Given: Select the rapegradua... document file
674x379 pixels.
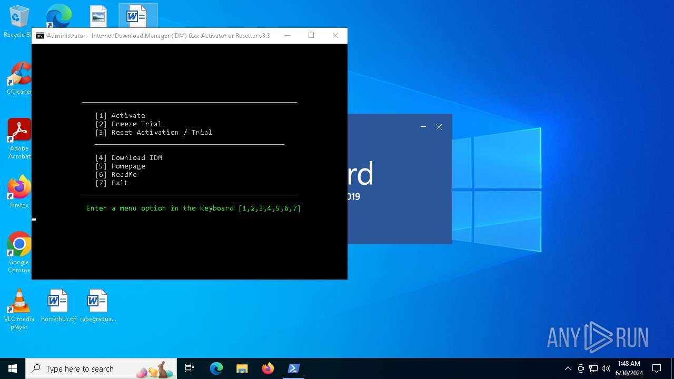Looking at the screenshot, I should click(98, 305).
